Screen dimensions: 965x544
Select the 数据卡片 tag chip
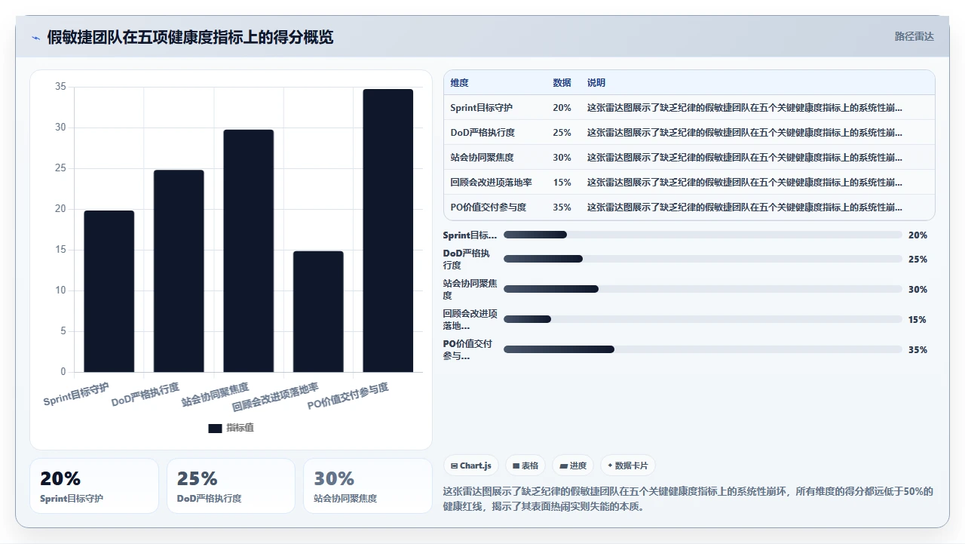[628, 466]
